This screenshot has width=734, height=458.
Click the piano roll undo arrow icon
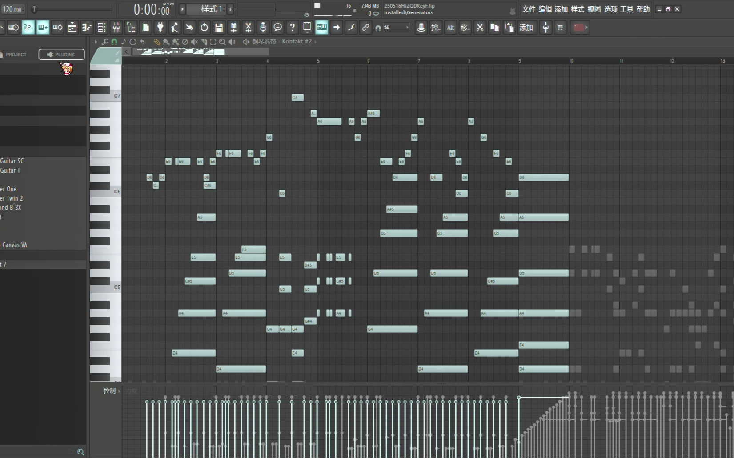point(142,42)
